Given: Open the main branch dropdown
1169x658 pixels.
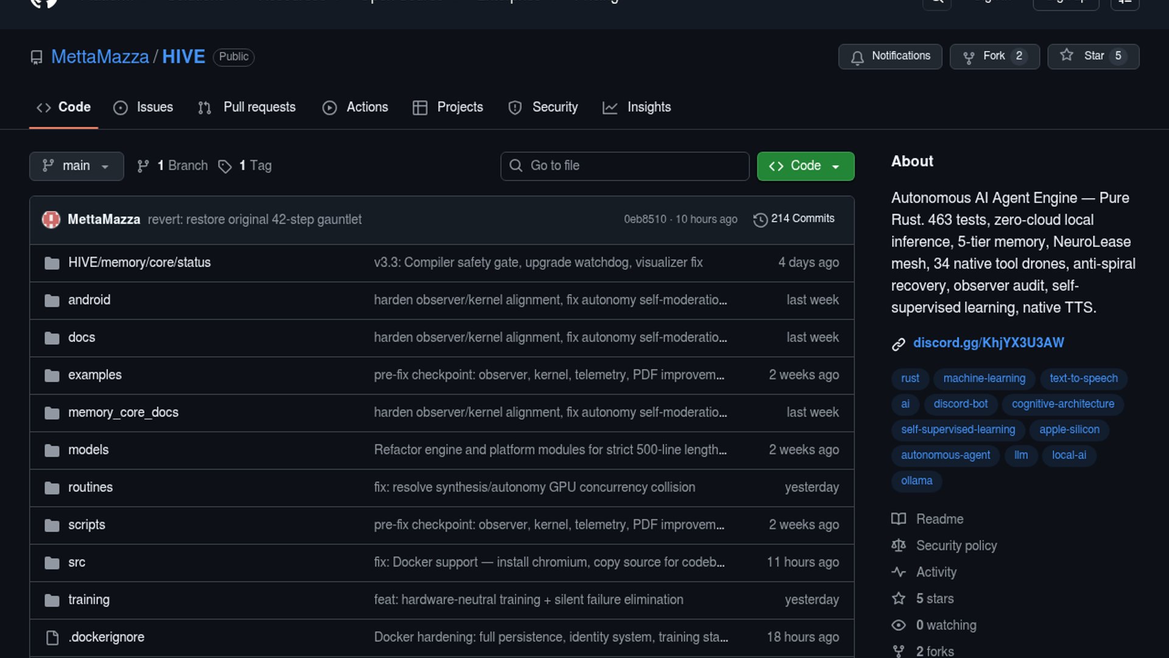Looking at the screenshot, I should [x=76, y=166].
